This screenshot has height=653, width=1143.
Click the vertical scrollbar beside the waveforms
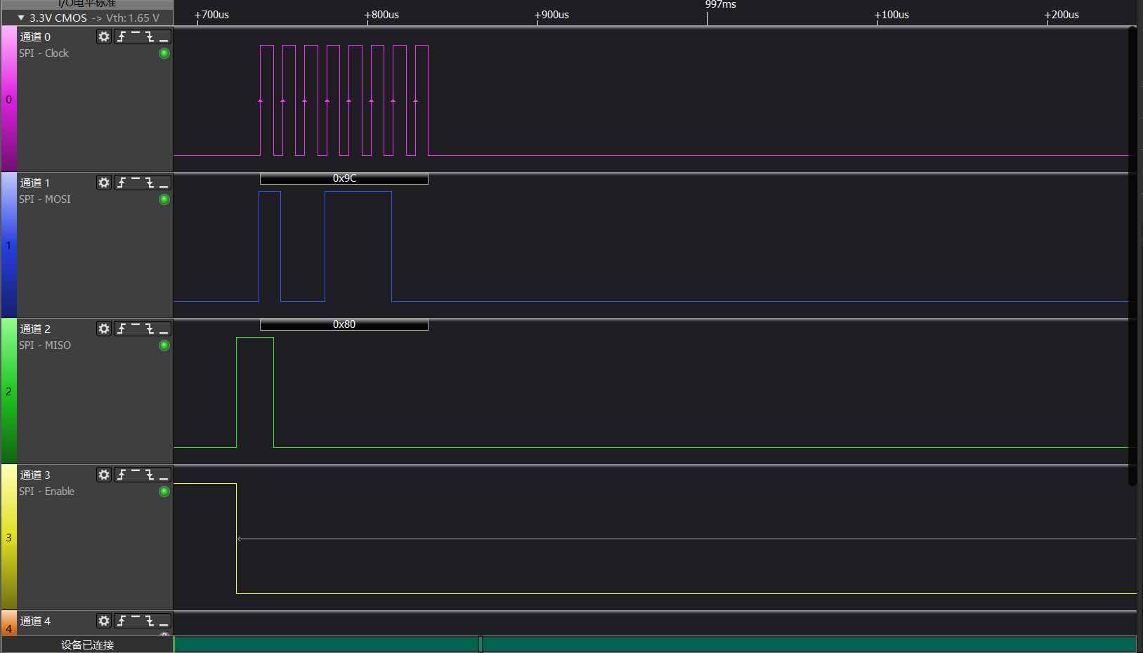tap(1132, 256)
